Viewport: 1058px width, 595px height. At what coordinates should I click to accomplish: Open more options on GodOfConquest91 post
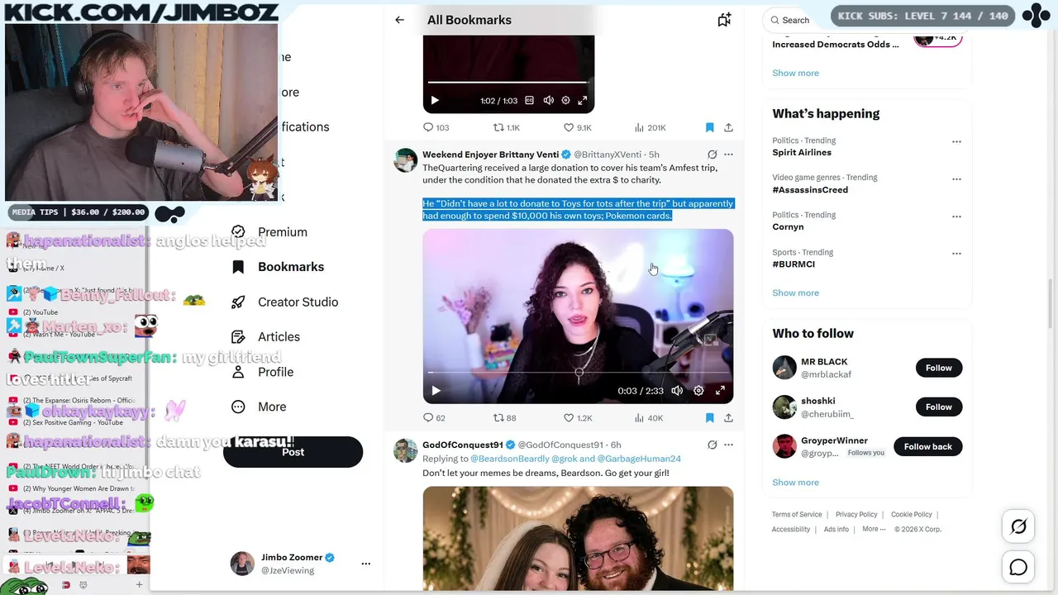point(728,445)
